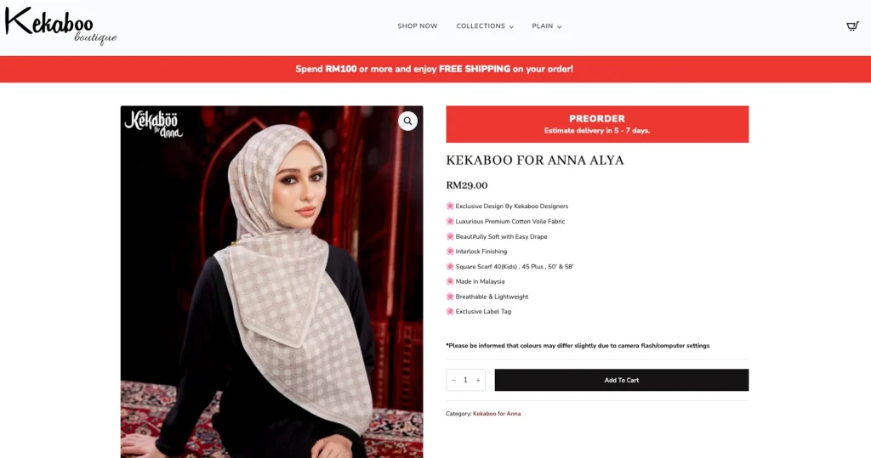Click the Kekaboo for Anna Alya title
Viewport: 871px width, 458px height.
pyautogui.click(x=535, y=161)
